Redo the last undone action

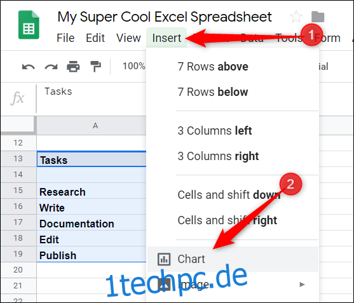coord(51,67)
